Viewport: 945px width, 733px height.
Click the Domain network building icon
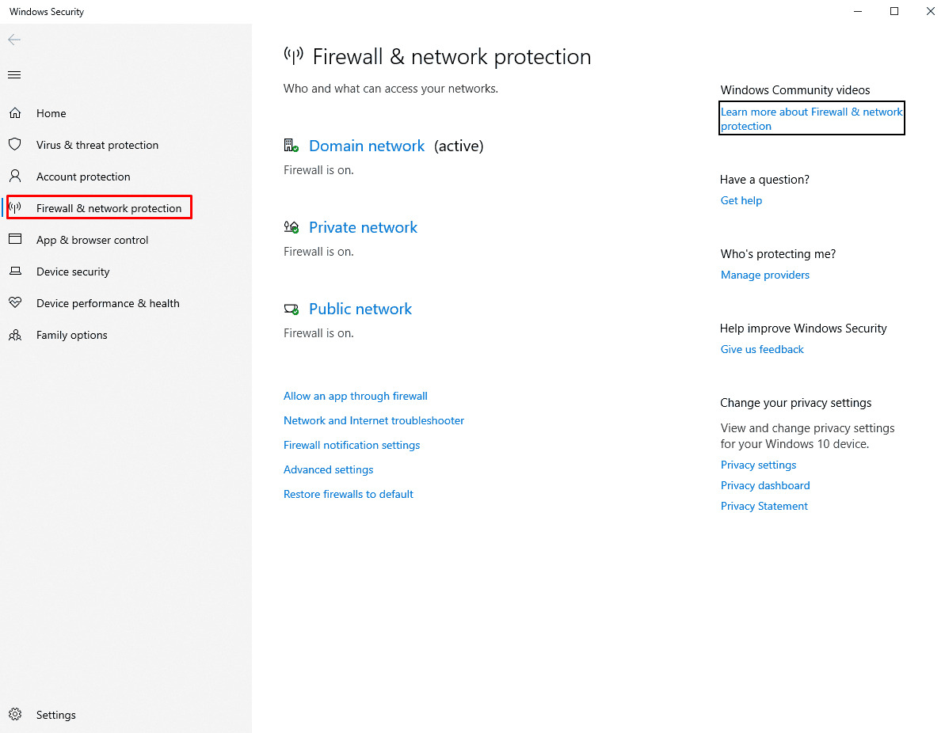(x=291, y=145)
